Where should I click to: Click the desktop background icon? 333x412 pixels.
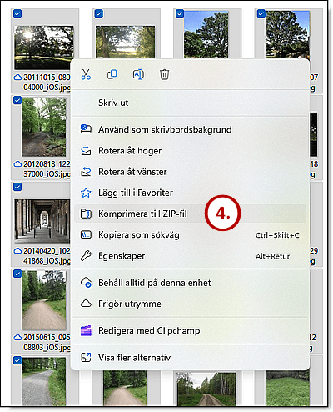coord(86,129)
